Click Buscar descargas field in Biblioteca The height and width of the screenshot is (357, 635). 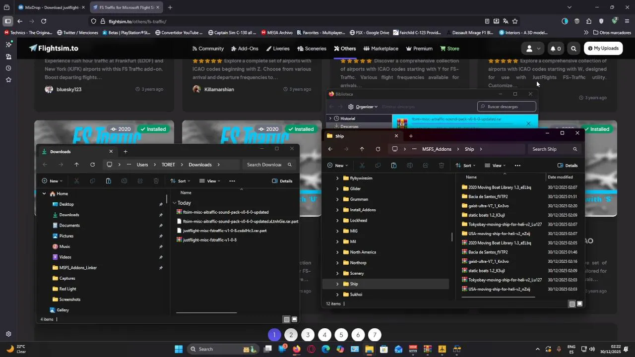pos(507,107)
